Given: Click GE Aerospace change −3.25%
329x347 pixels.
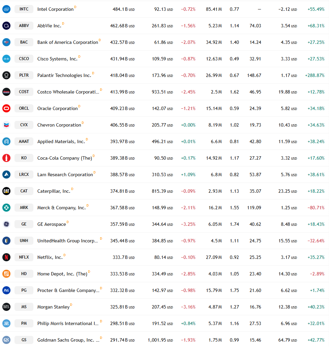Looking at the screenshot, I should [x=188, y=224].
